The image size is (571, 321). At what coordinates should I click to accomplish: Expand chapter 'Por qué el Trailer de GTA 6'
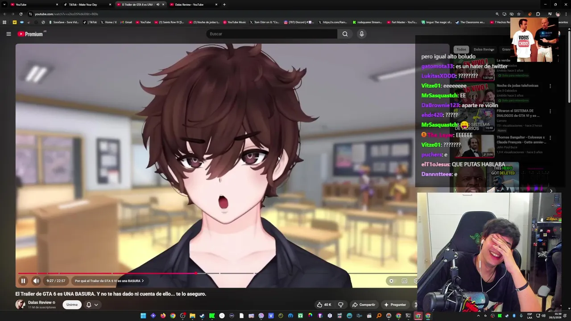[x=109, y=281]
